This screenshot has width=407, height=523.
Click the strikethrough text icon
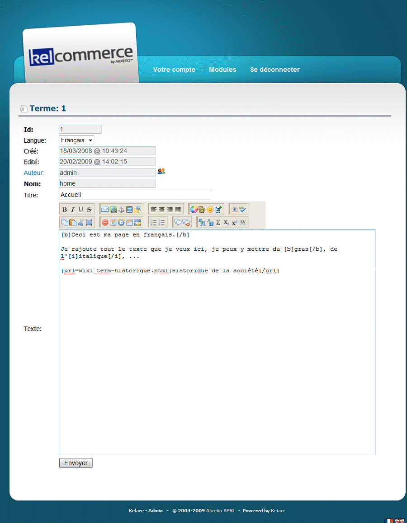pyautogui.click(x=89, y=210)
